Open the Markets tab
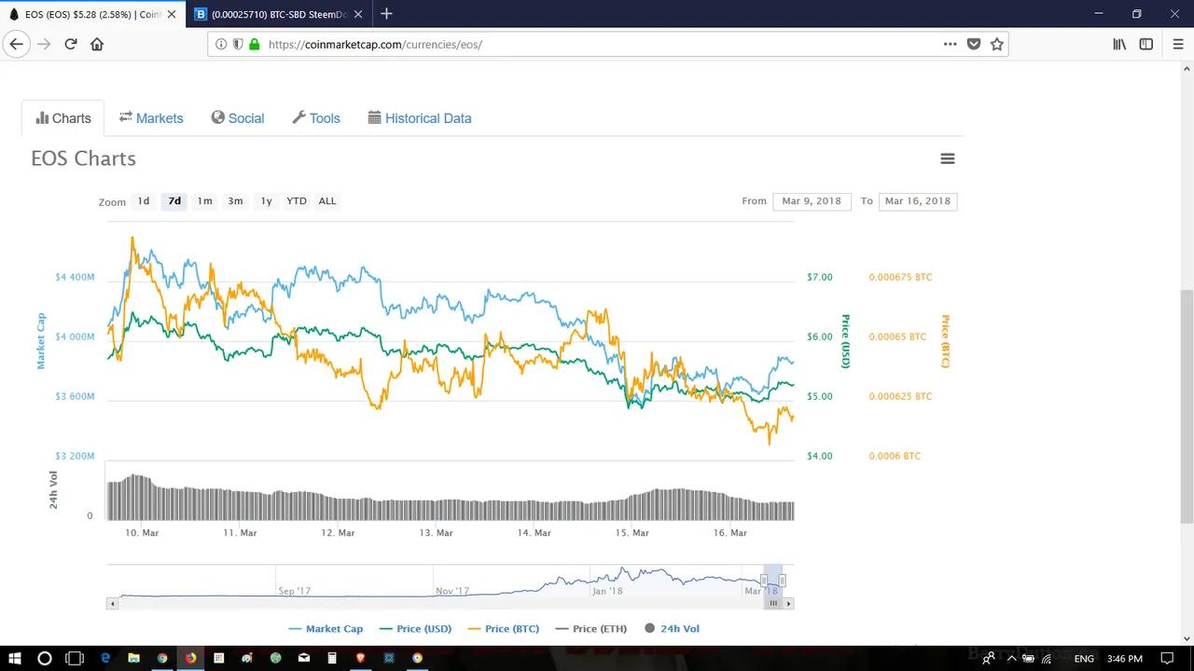1194x671 pixels. [x=151, y=118]
